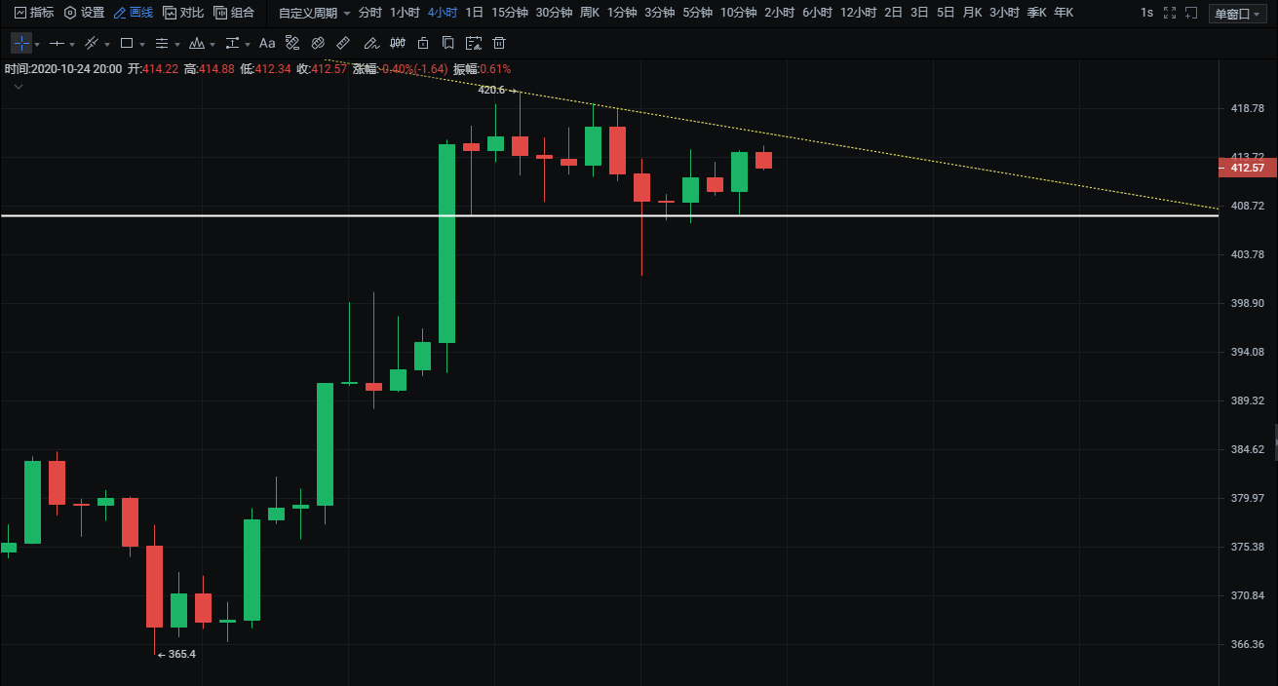Click the 组合 combination button
Screen dimensions: 1278x686
pyautogui.click(x=234, y=14)
